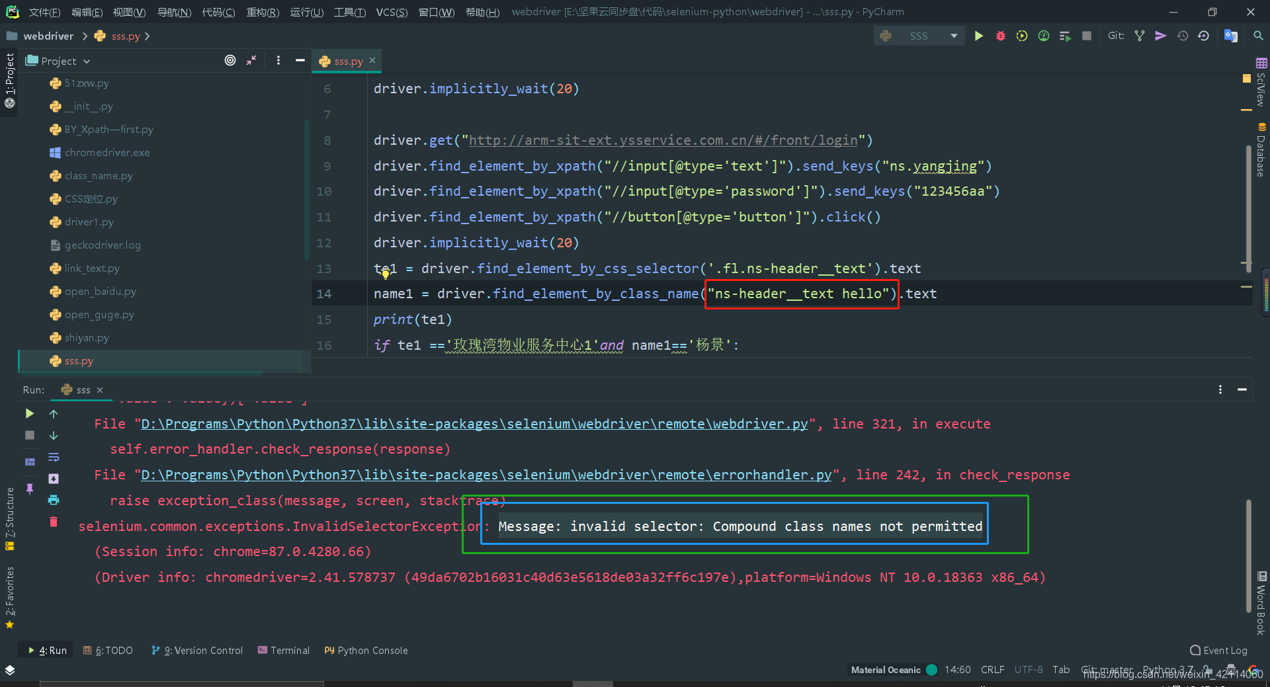Open the Translate plugin icon
This screenshot has height=687, width=1270.
pos(1230,36)
